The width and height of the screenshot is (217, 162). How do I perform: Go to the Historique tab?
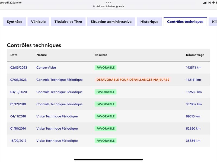149,22
